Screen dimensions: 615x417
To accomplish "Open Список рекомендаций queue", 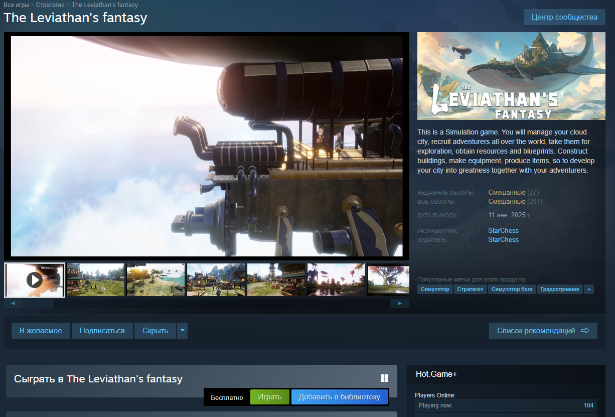I will pos(543,331).
